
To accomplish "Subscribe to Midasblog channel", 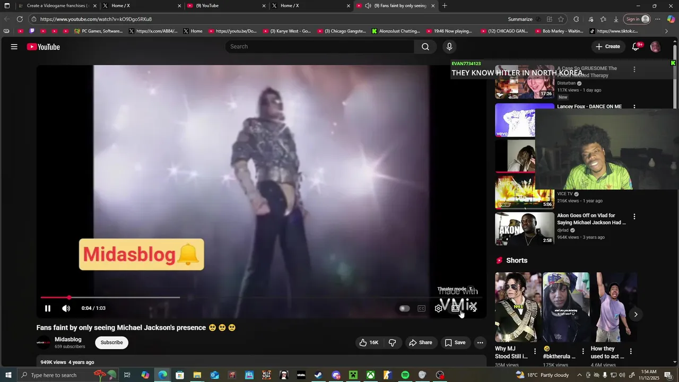I will (112, 343).
